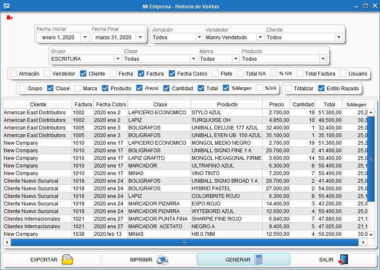Uncheck the Factura column checkbox
The image size is (380, 270).
pyautogui.click(x=141, y=73)
